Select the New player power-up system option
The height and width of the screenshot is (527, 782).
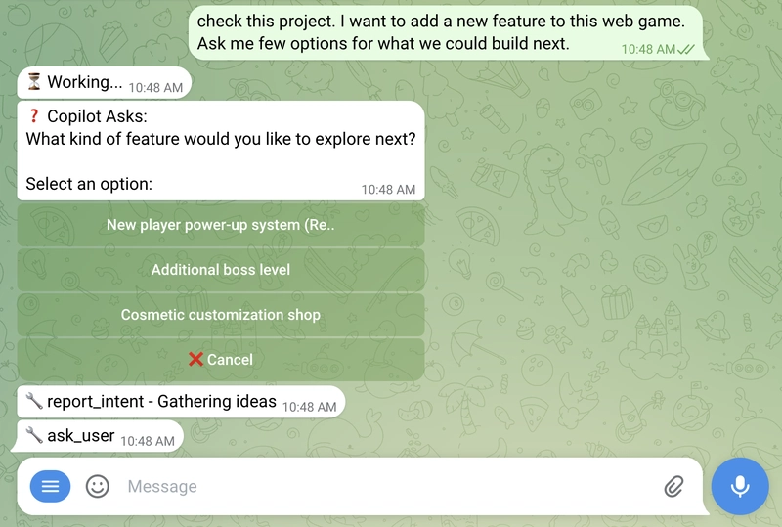pos(221,225)
